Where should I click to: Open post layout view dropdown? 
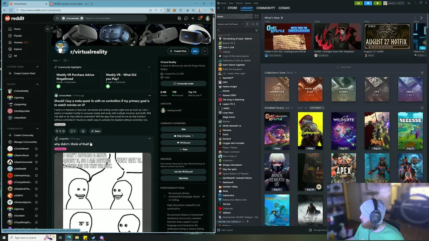click(66, 61)
